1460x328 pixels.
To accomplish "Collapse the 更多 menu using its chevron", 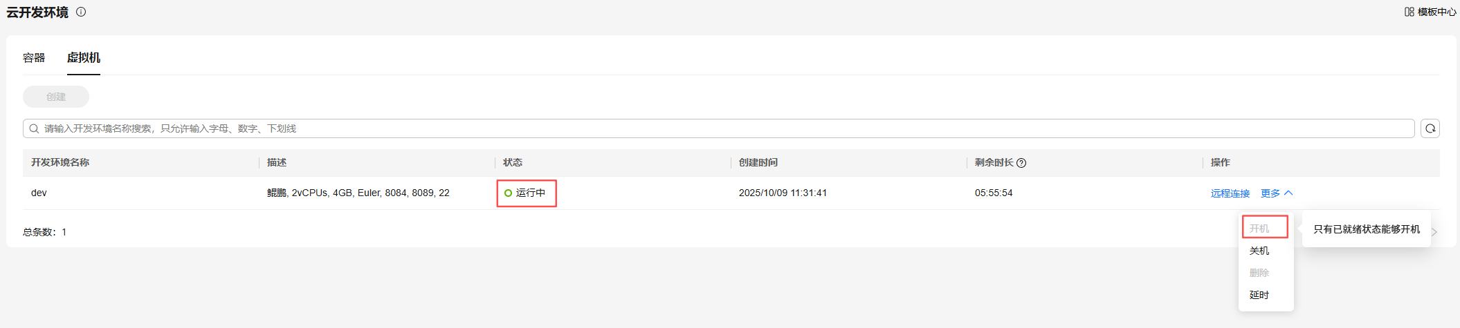I will tap(1288, 193).
